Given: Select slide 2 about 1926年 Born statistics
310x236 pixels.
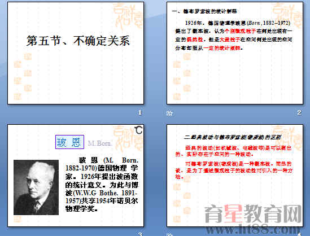Looking at the screenshot, I should click(x=235, y=53).
